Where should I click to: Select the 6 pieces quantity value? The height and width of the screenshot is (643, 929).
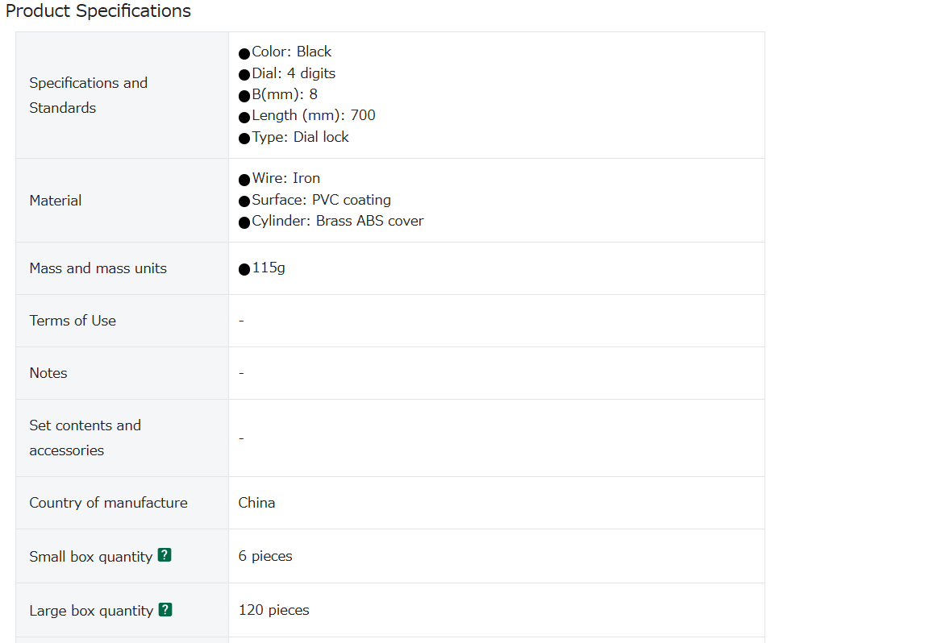coord(265,556)
